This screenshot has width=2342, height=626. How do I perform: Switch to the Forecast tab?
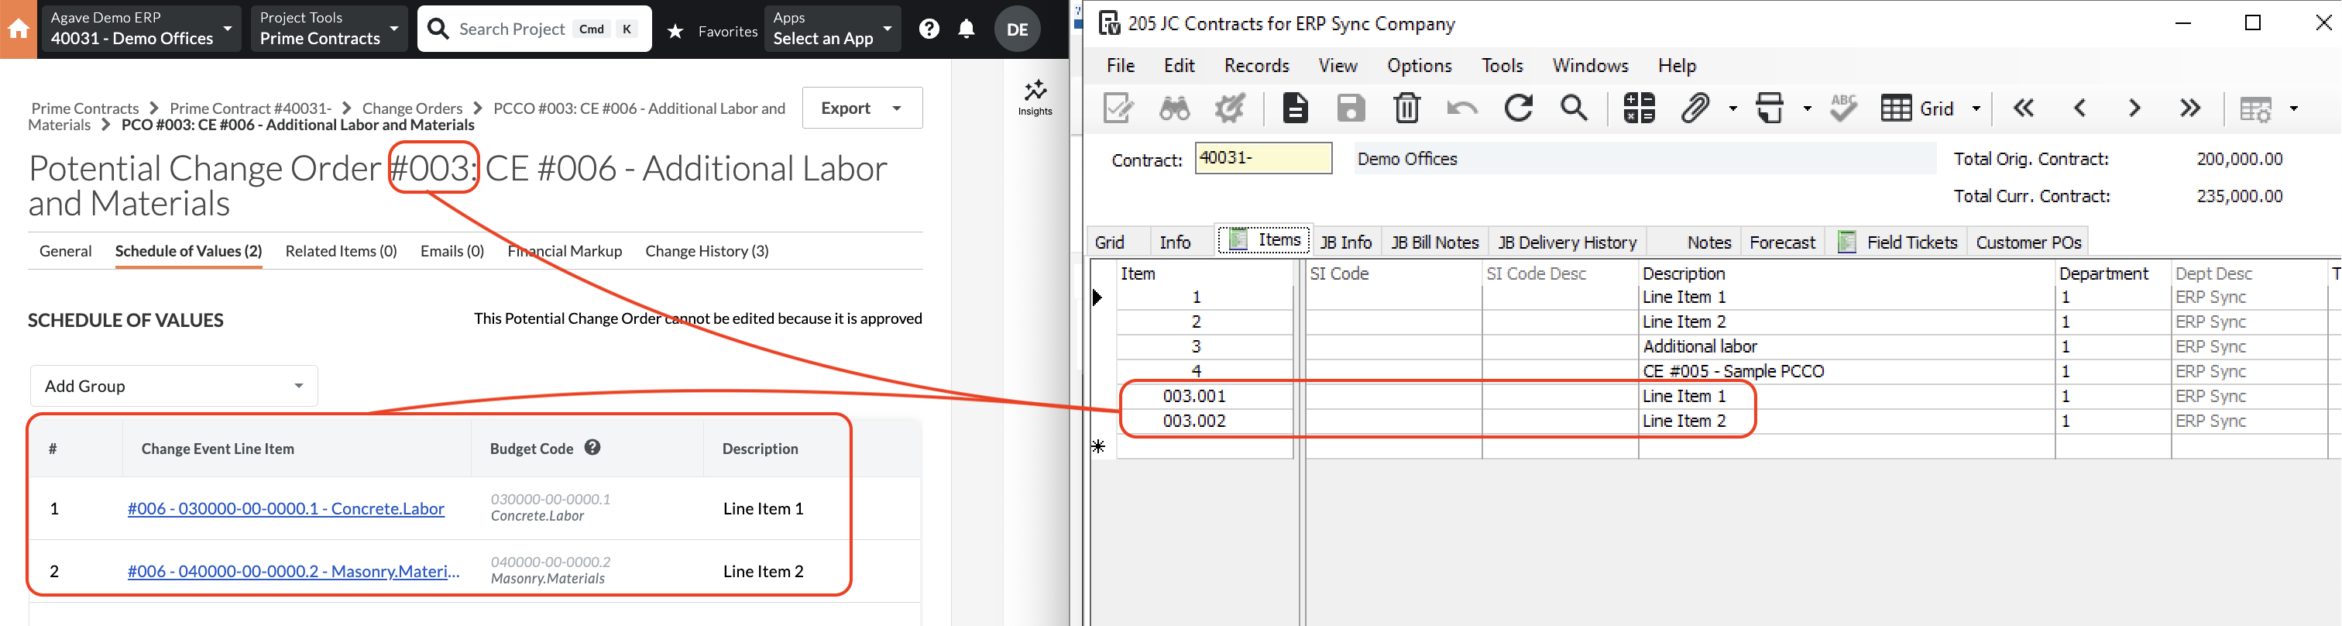(x=1782, y=242)
